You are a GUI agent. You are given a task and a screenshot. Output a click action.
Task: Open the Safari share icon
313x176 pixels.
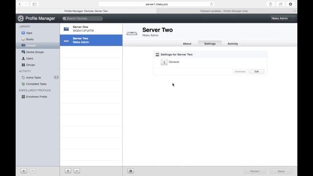[x=270, y=4]
